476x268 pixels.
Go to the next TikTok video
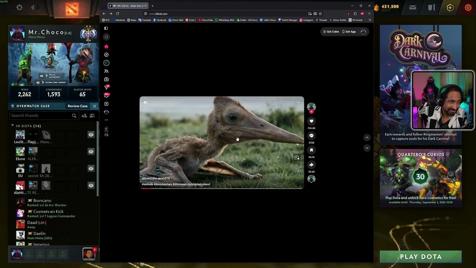[367, 148]
